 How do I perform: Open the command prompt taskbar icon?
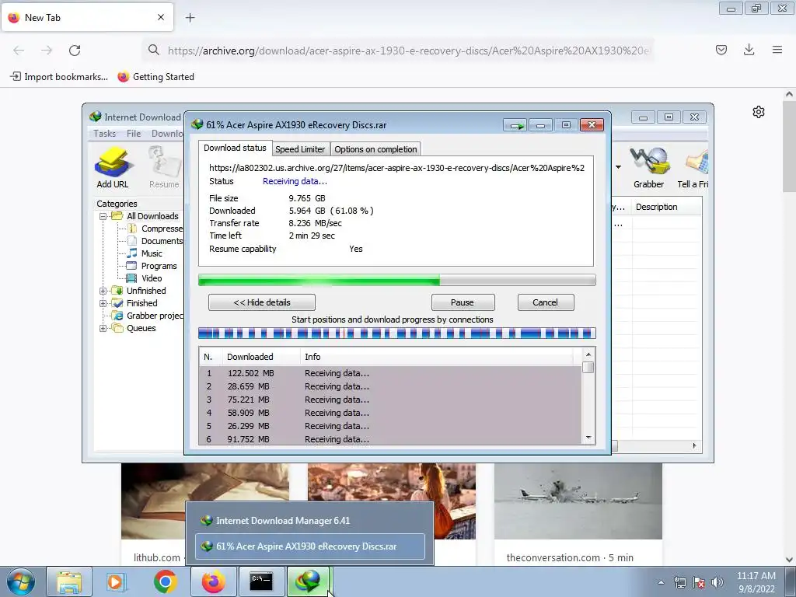[x=261, y=581]
